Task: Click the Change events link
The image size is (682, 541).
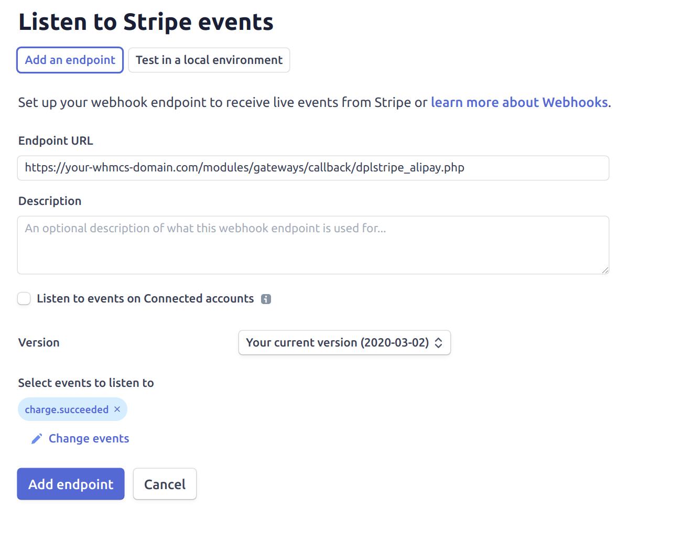Action: click(x=89, y=439)
